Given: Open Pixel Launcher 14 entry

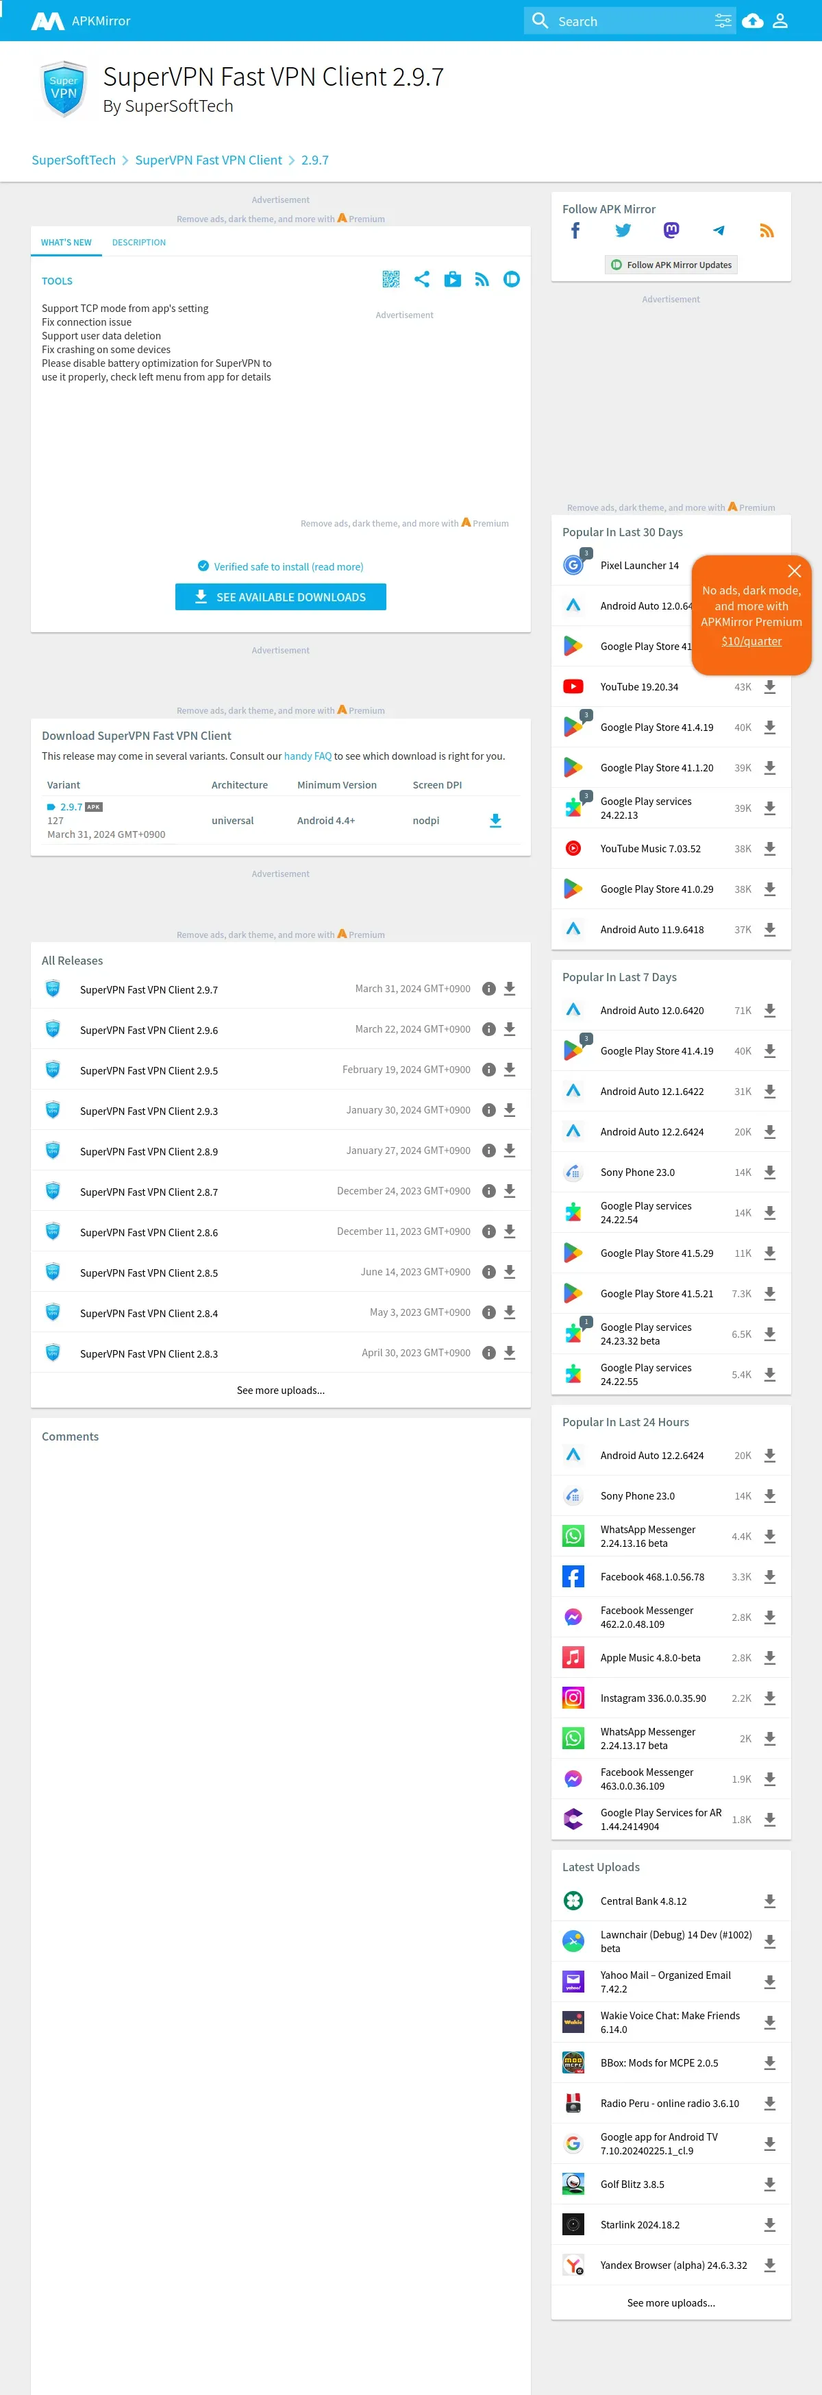Looking at the screenshot, I should (639, 565).
